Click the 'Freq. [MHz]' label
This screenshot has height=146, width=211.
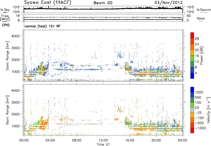pos(5,18)
